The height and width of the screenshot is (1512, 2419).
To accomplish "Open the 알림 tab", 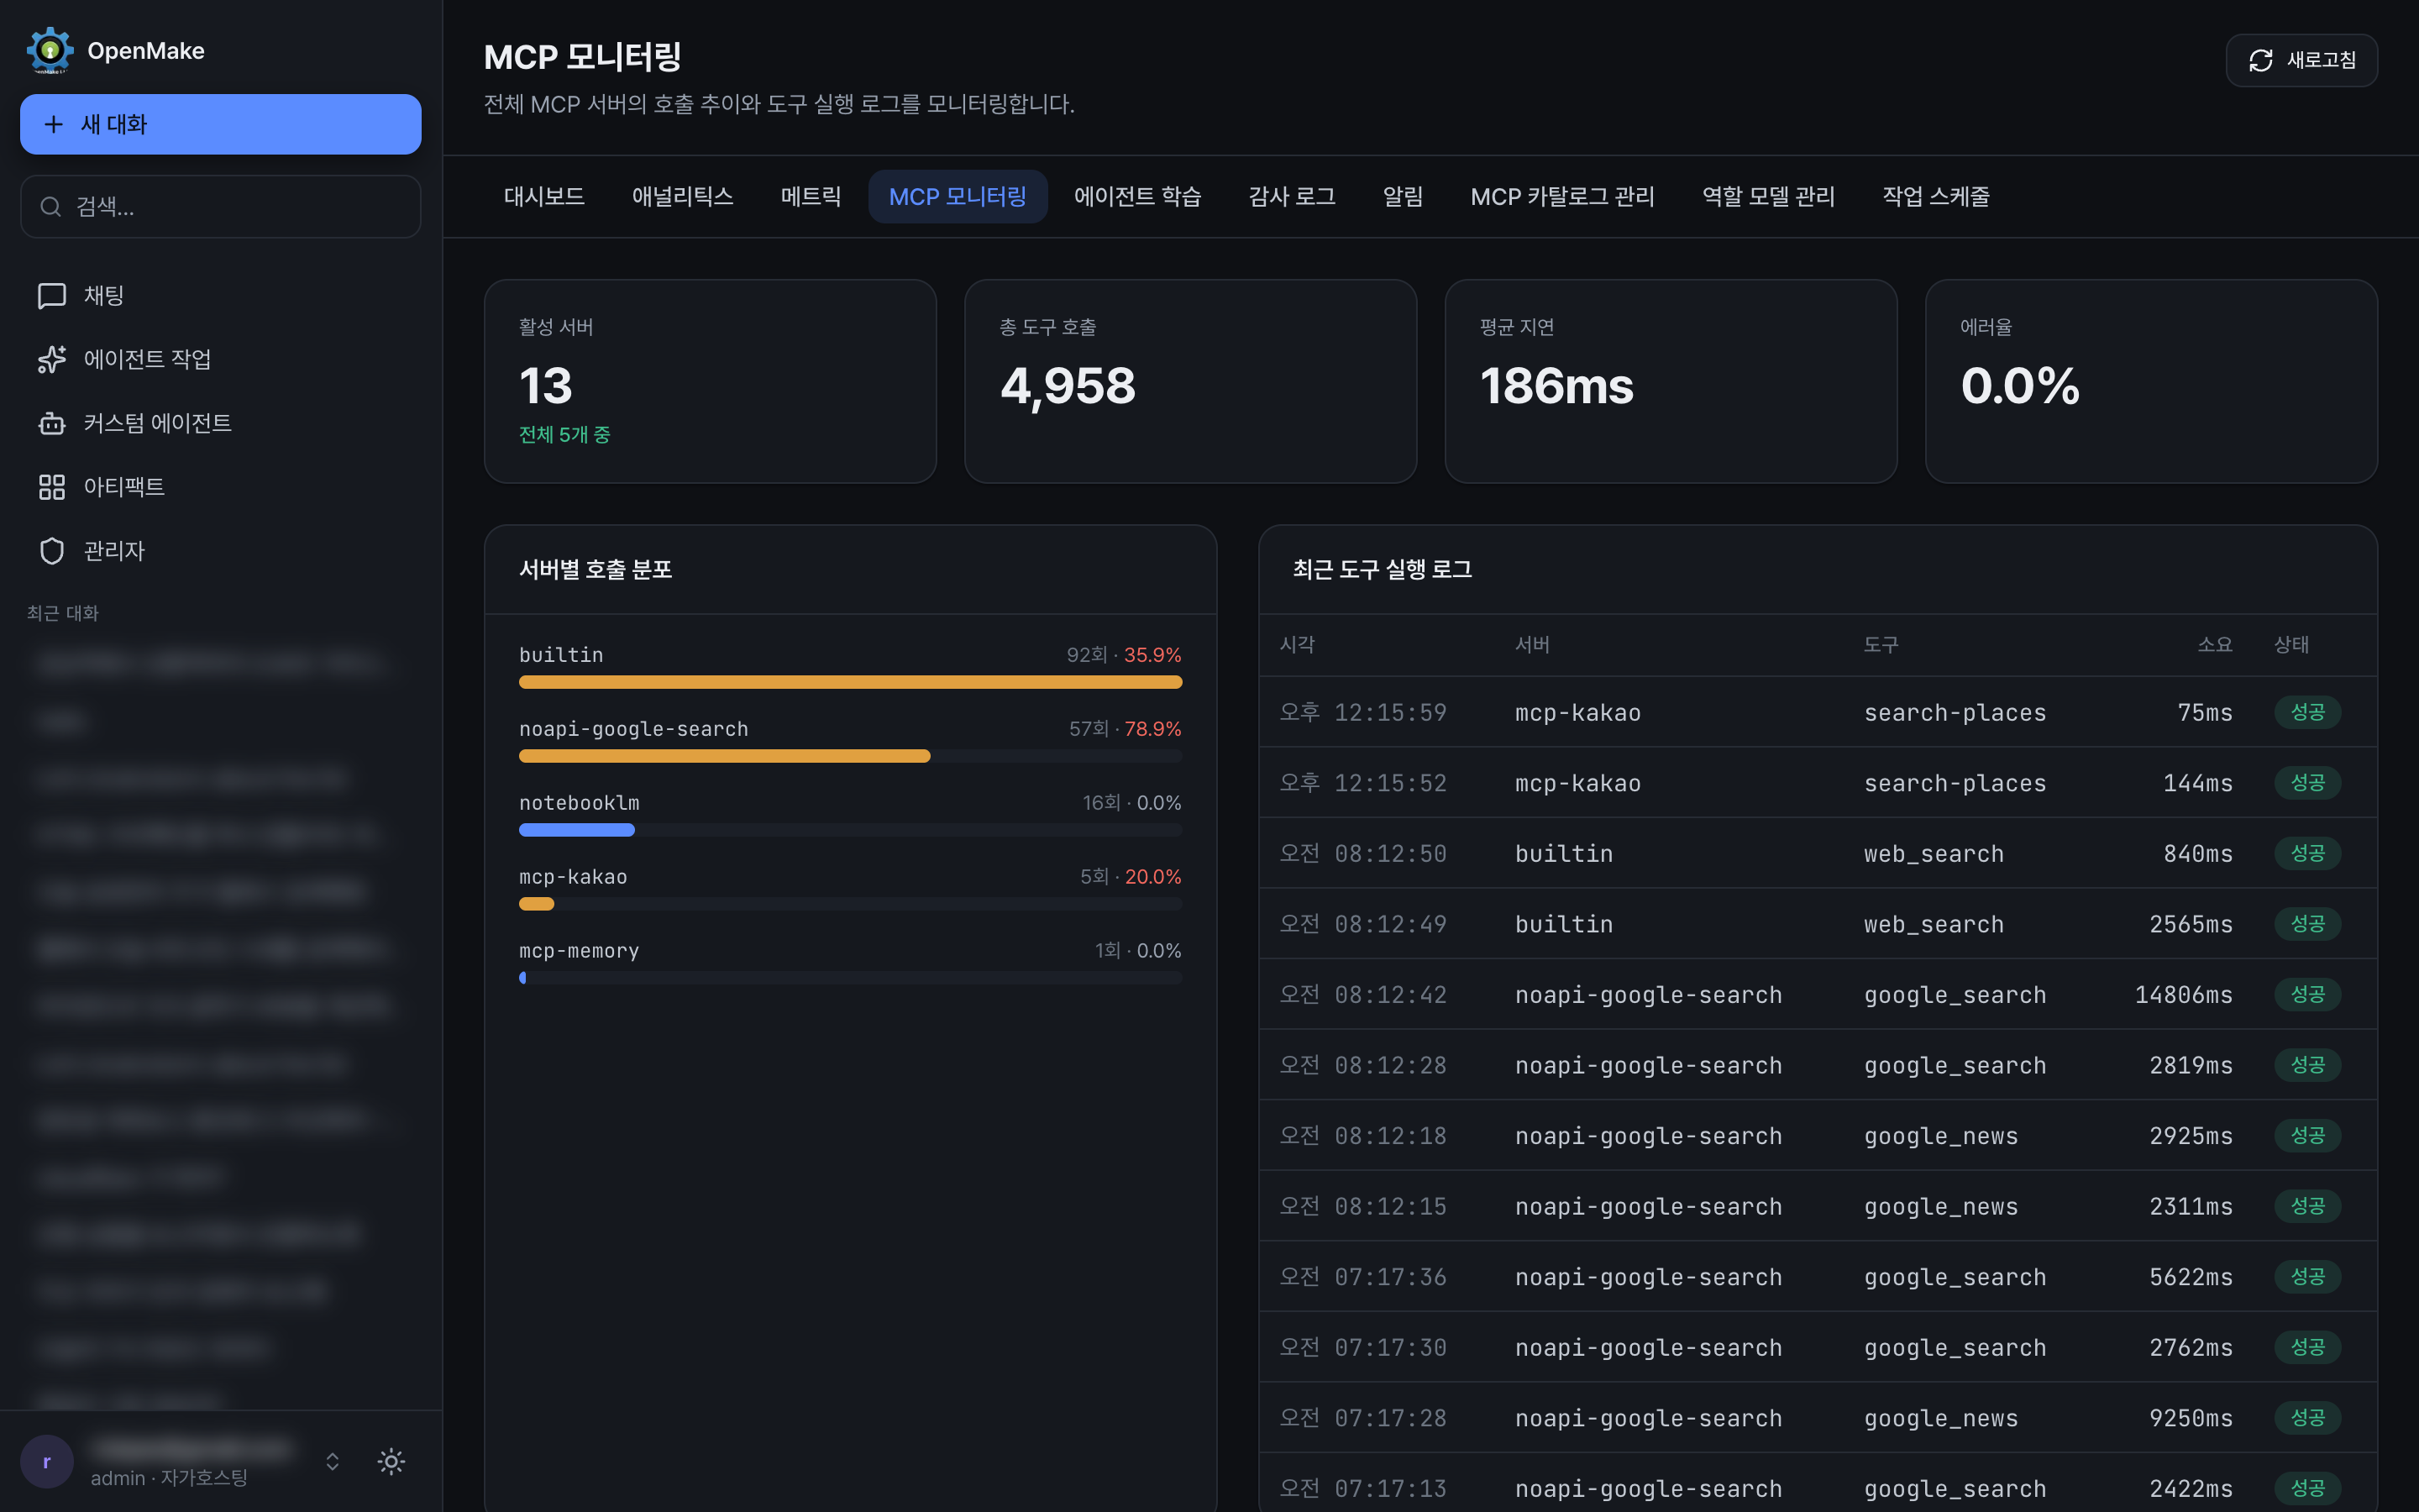I will [x=1403, y=196].
